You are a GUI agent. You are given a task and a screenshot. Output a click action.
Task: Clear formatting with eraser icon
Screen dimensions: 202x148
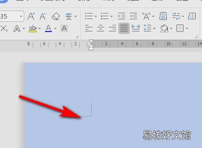56,16
